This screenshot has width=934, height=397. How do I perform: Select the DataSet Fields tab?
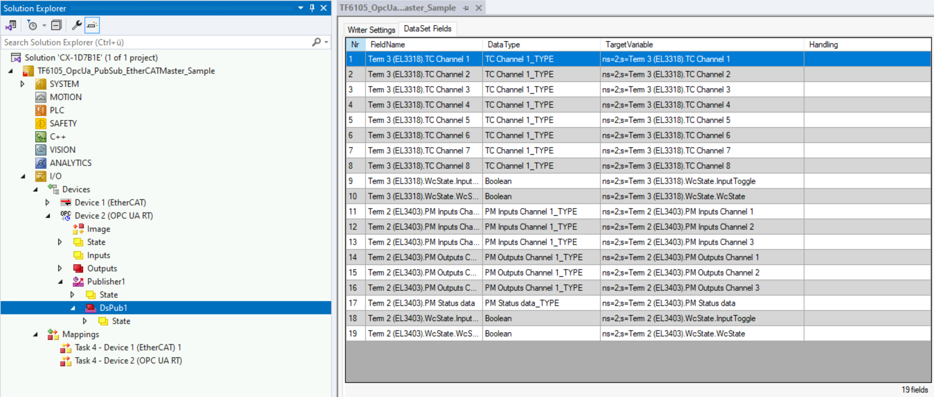click(x=428, y=29)
